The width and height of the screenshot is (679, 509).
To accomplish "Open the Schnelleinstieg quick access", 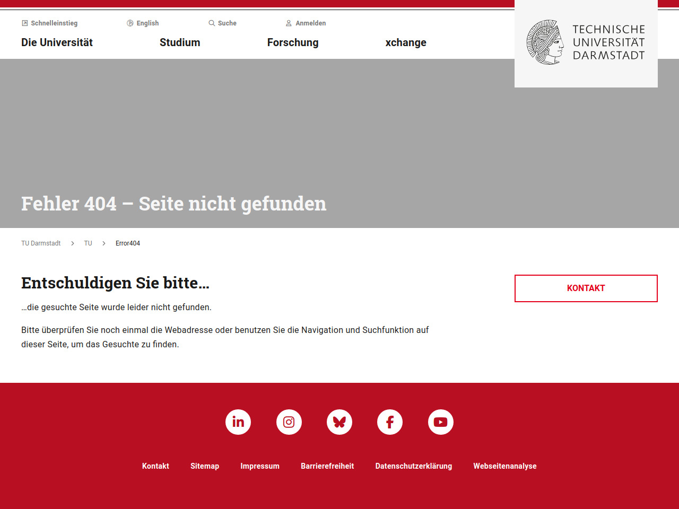I will coord(50,23).
